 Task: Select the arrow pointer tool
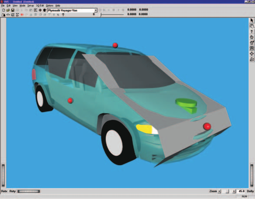(x=252, y=20)
